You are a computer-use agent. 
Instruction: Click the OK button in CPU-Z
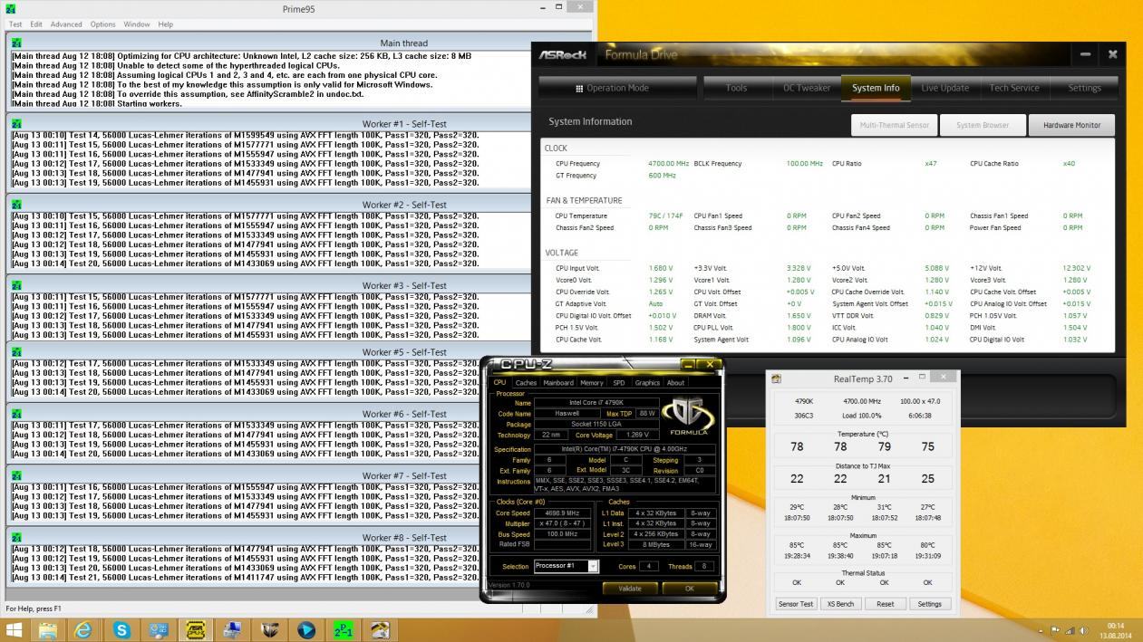click(689, 589)
